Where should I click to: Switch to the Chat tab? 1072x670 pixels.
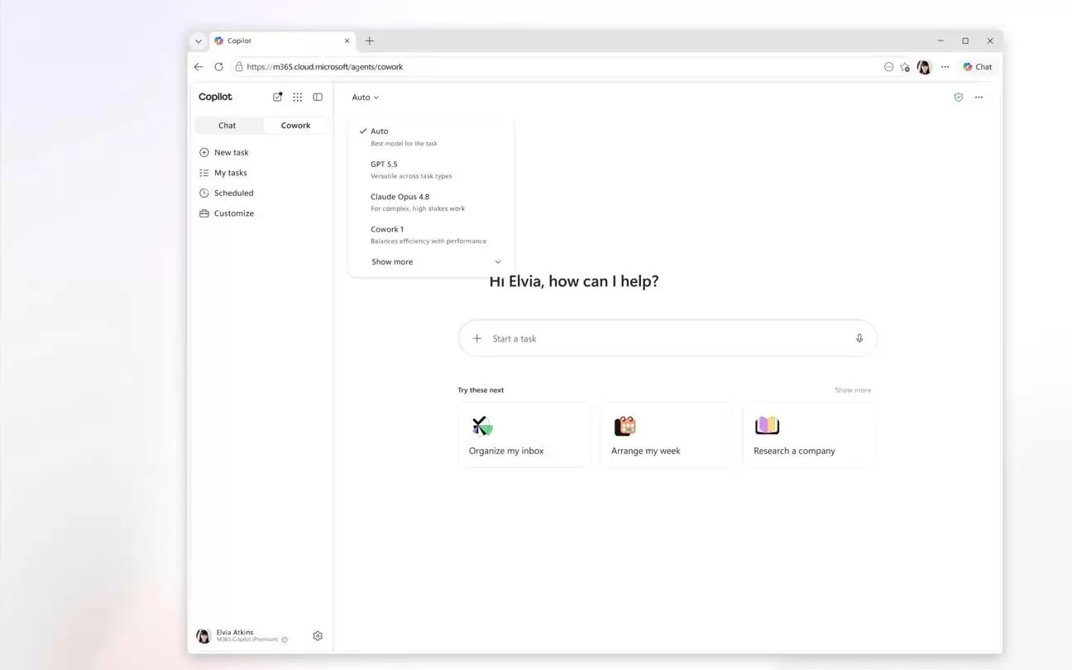227,126
